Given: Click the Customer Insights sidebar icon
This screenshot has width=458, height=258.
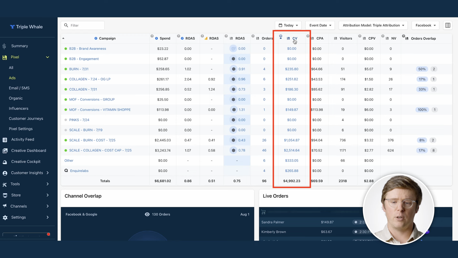Looking at the screenshot, I should pyautogui.click(x=5, y=173).
